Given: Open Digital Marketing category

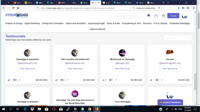Looking at the screenshot, I should [x=32, y=23].
